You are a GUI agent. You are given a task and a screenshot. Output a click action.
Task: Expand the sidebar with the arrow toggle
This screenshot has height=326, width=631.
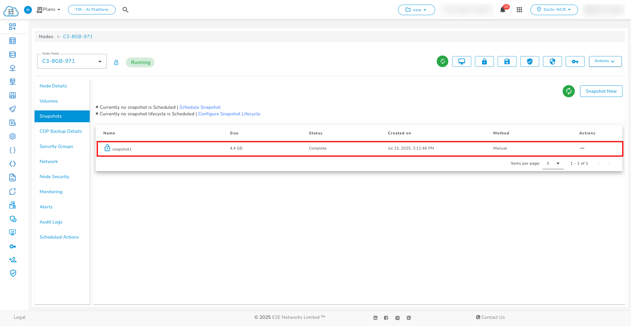point(28,10)
